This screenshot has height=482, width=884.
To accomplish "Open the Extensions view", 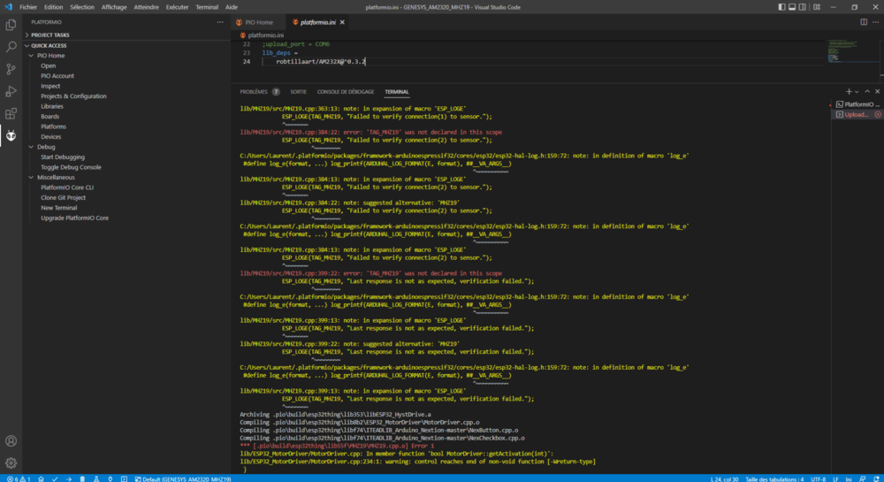I will click(x=11, y=113).
